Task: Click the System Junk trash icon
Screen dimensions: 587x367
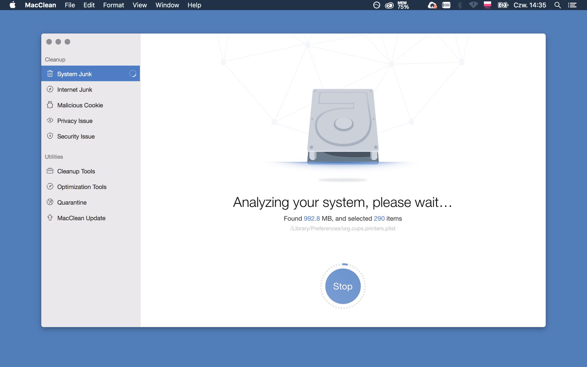Action: coord(50,74)
